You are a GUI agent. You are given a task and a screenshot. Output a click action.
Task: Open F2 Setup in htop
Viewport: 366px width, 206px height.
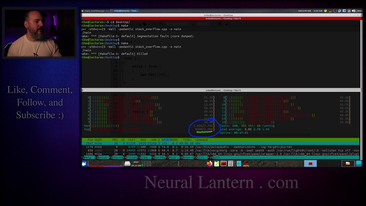[102, 157]
